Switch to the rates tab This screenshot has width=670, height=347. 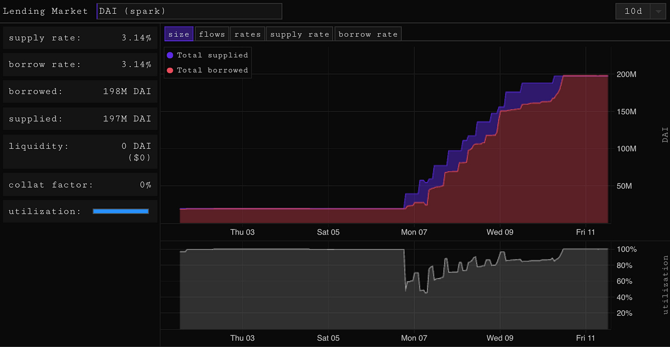(248, 34)
